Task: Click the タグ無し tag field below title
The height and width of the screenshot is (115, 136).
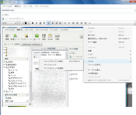Action: pyautogui.click(x=5, y=15)
